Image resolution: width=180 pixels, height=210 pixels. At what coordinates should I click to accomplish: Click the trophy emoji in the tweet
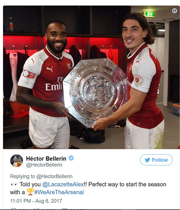[x=30, y=192]
